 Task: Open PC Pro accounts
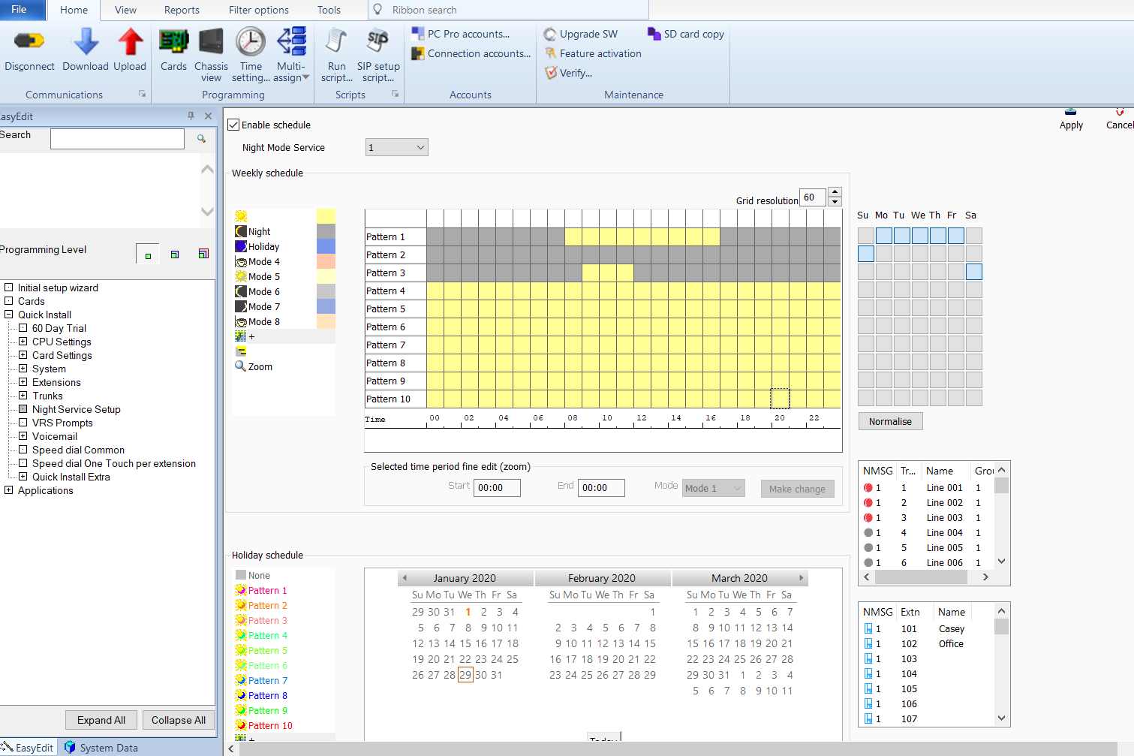click(x=461, y=34)
